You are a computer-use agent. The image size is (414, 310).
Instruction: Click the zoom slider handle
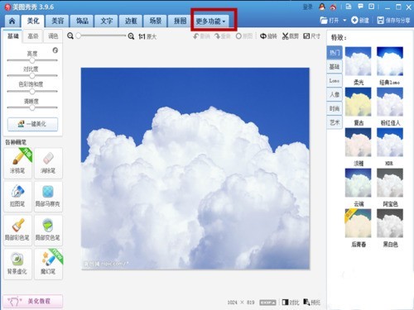click(79, 36)
